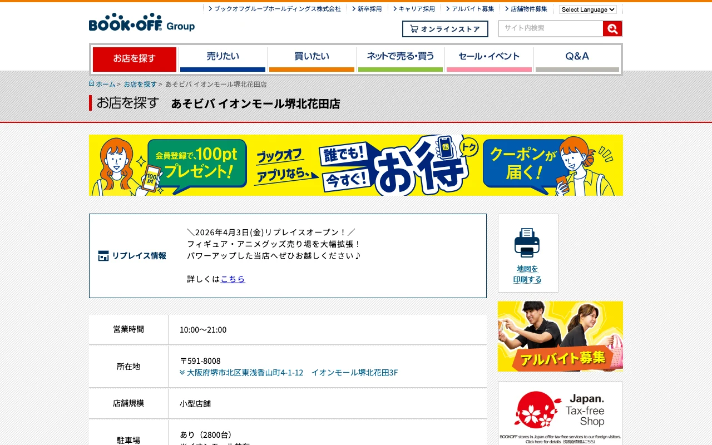Image resolution: width=712 pixels, height=445 pixels.
Task: Open the Q&A navigation tab
Action: pyautogui.click(x=577, y=60)
